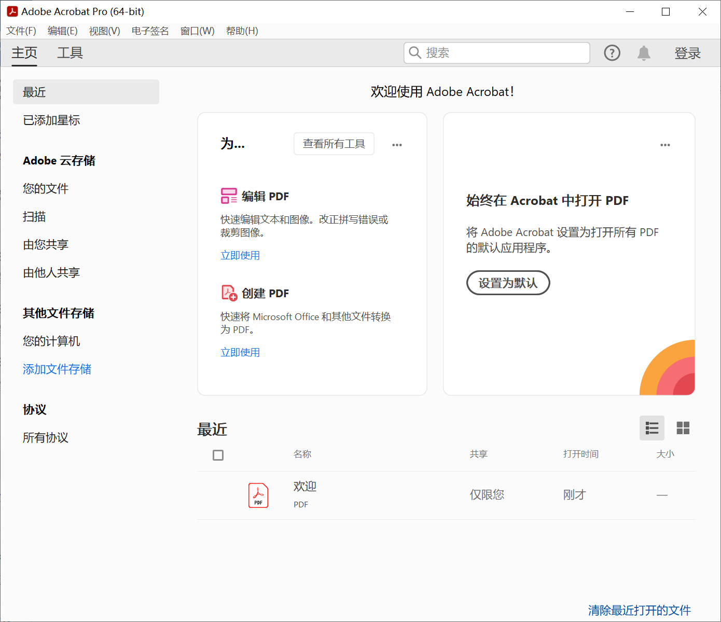Click the 仅限您 sharing cell
This screenshot has width=721, height=622.
point(487,495)
